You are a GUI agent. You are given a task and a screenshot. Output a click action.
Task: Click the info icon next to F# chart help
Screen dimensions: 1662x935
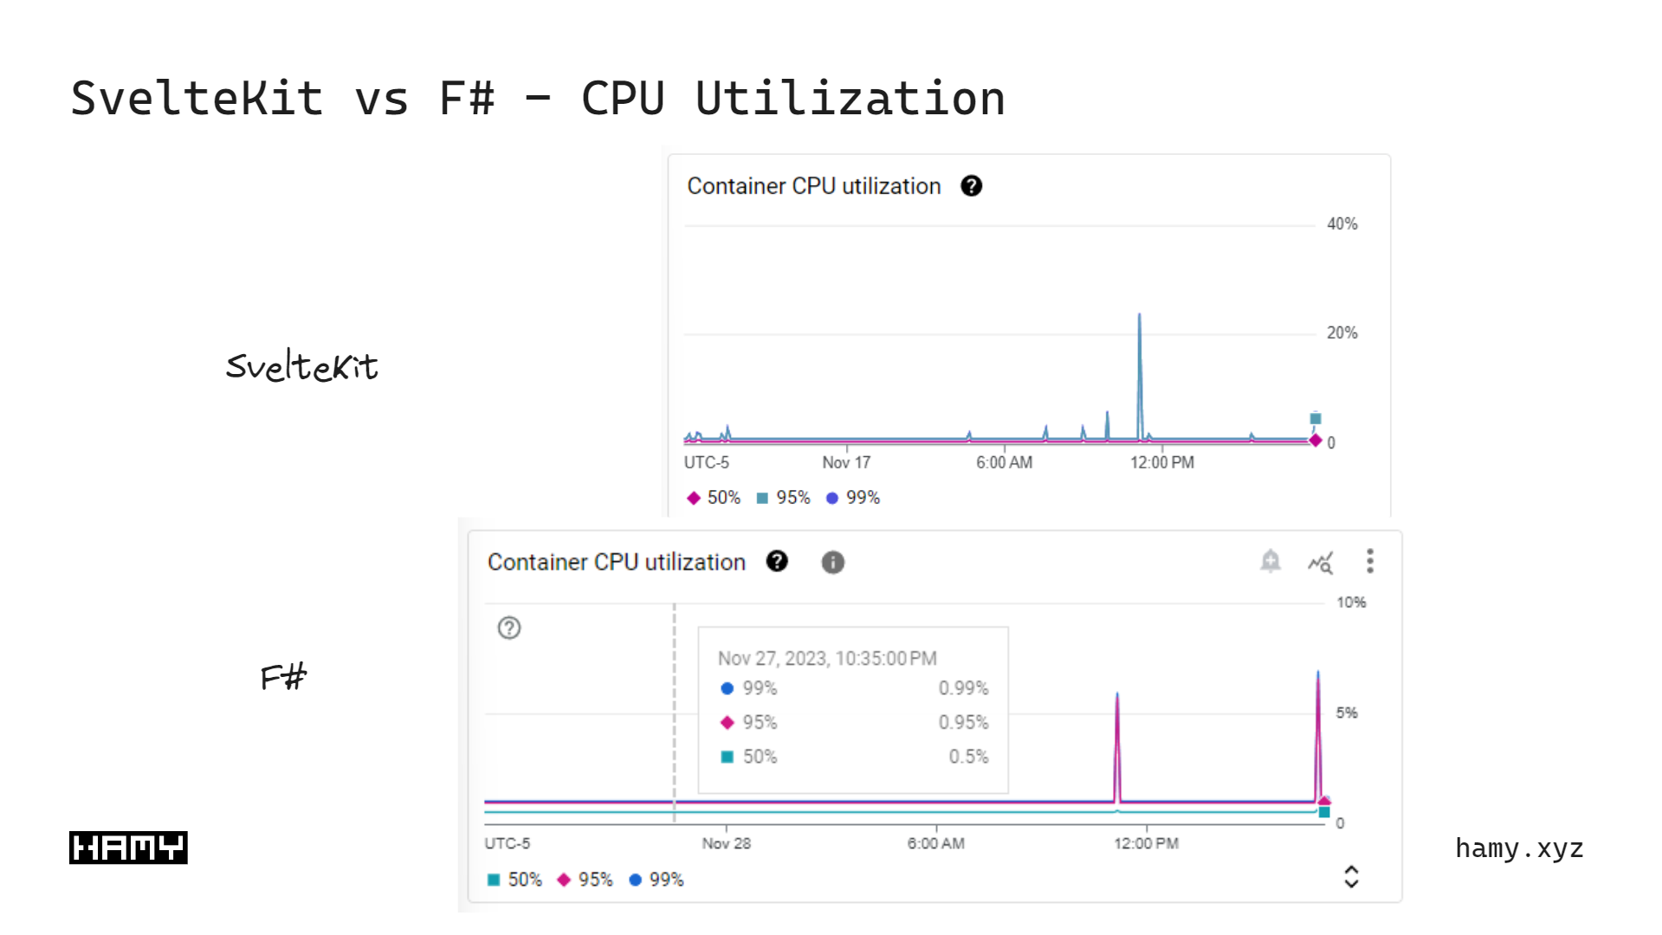point(832,562)
